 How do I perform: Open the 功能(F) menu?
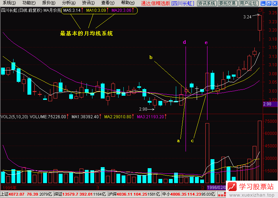[29, 3]
